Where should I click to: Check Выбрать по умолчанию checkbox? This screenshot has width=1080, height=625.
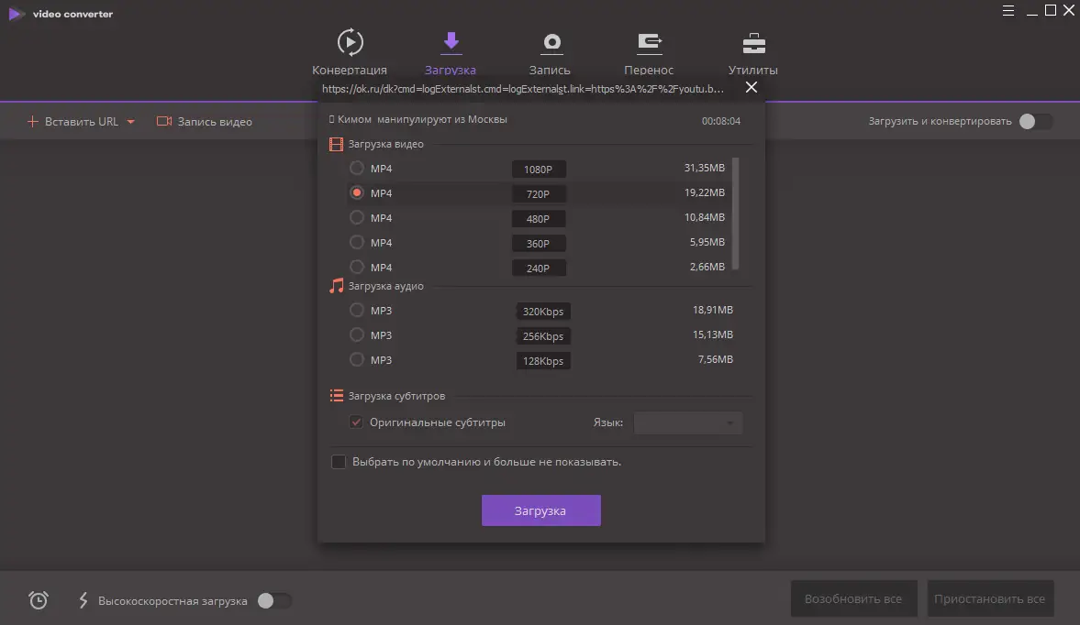339,461
